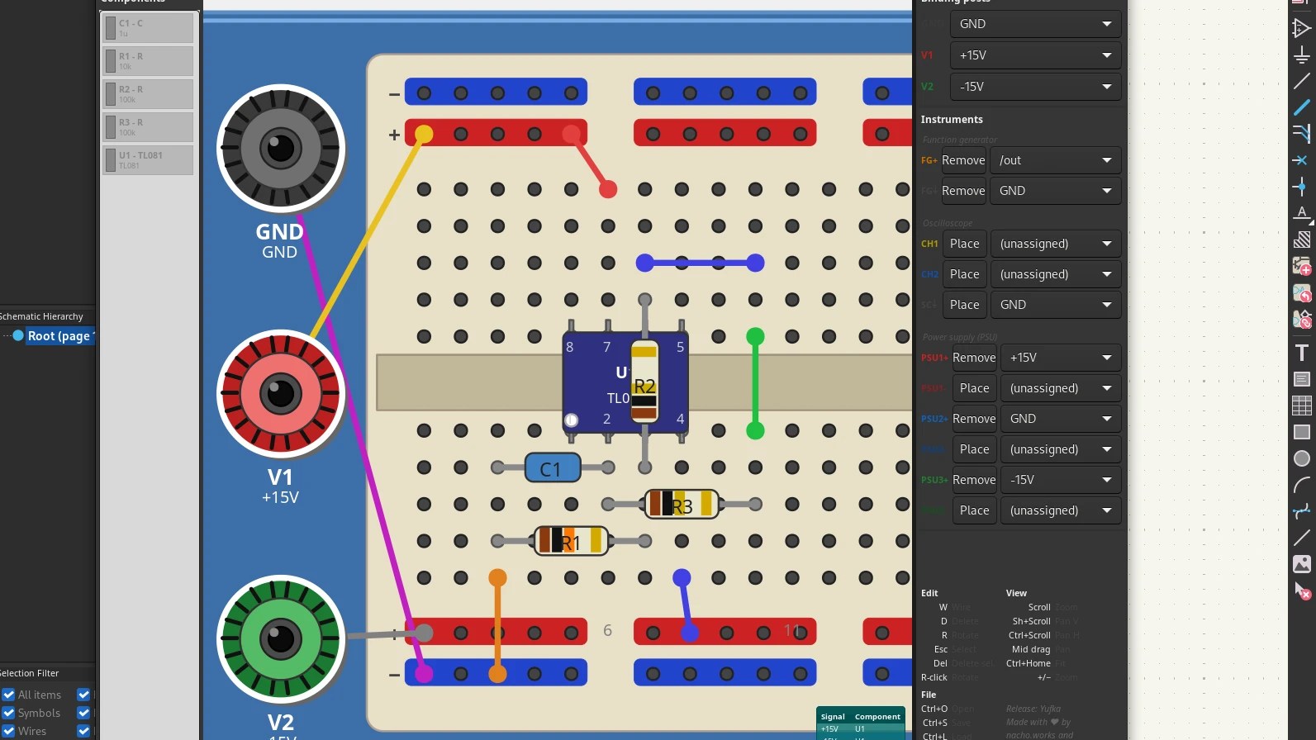This screenshot has width=1316, height=740.
Task: Click Place button for CH2 oscilloscope
Action: point(964,274)
